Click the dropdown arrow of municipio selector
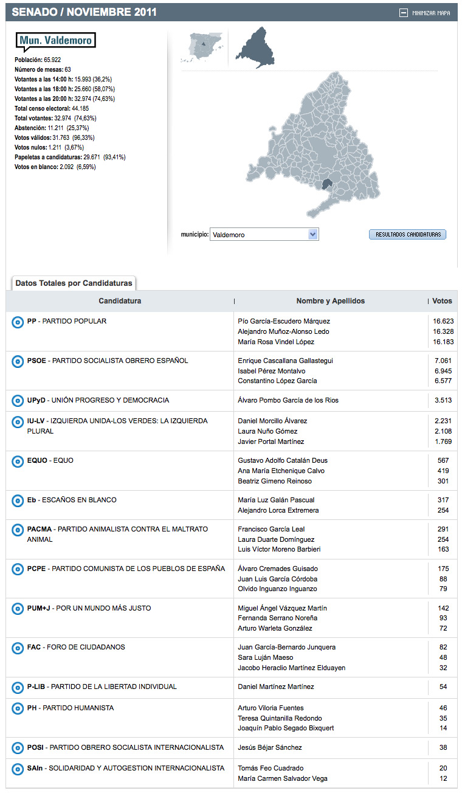The image size is (462, 793). [x=312, y=235]
